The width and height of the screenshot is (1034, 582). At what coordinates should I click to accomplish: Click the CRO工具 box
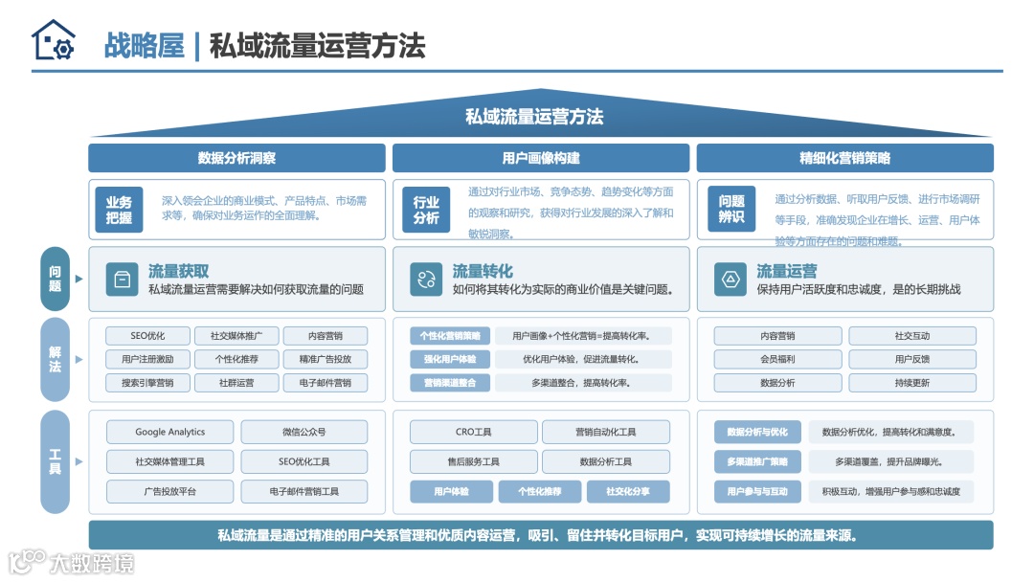pyautogui.click(x=474, y=432)
